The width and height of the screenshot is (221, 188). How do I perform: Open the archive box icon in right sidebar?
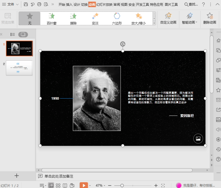click(218, 100)
